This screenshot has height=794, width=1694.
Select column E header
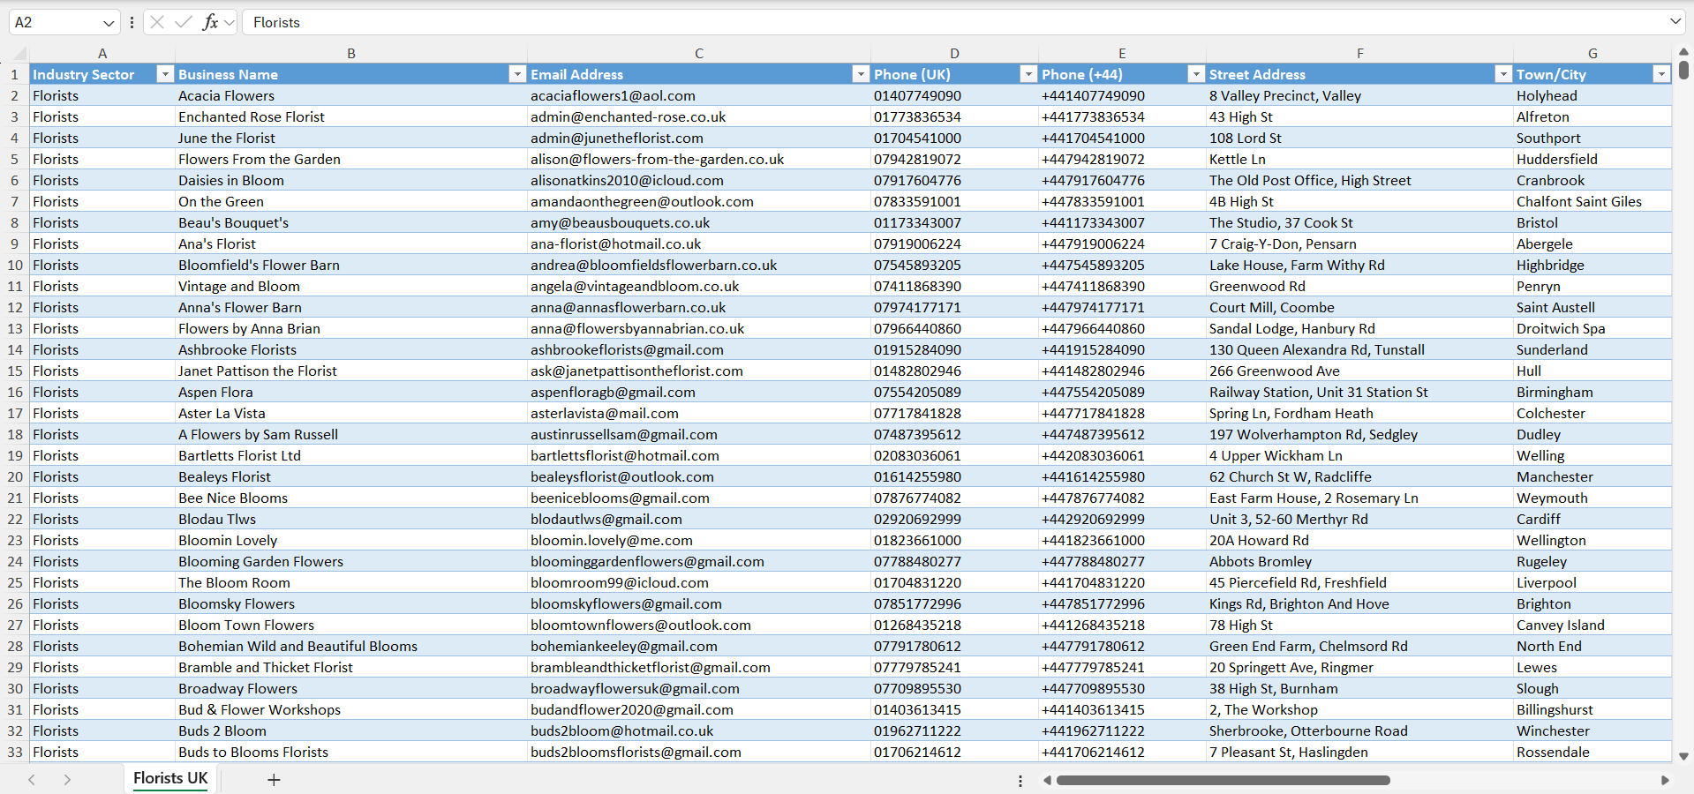pyautogui.click(x=1122, y=53)
